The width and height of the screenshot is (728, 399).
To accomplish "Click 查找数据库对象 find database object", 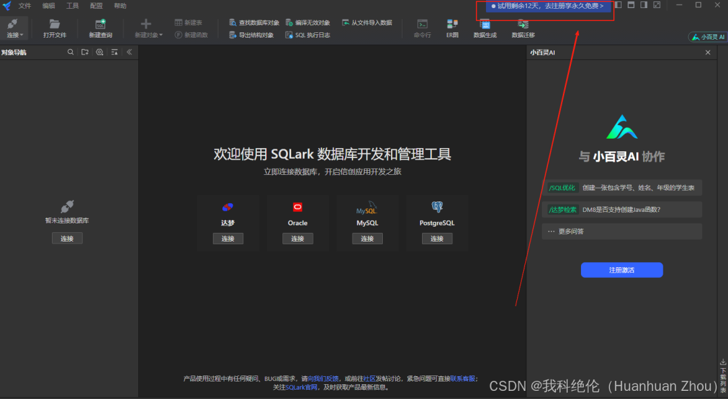I will click(254, 22).
